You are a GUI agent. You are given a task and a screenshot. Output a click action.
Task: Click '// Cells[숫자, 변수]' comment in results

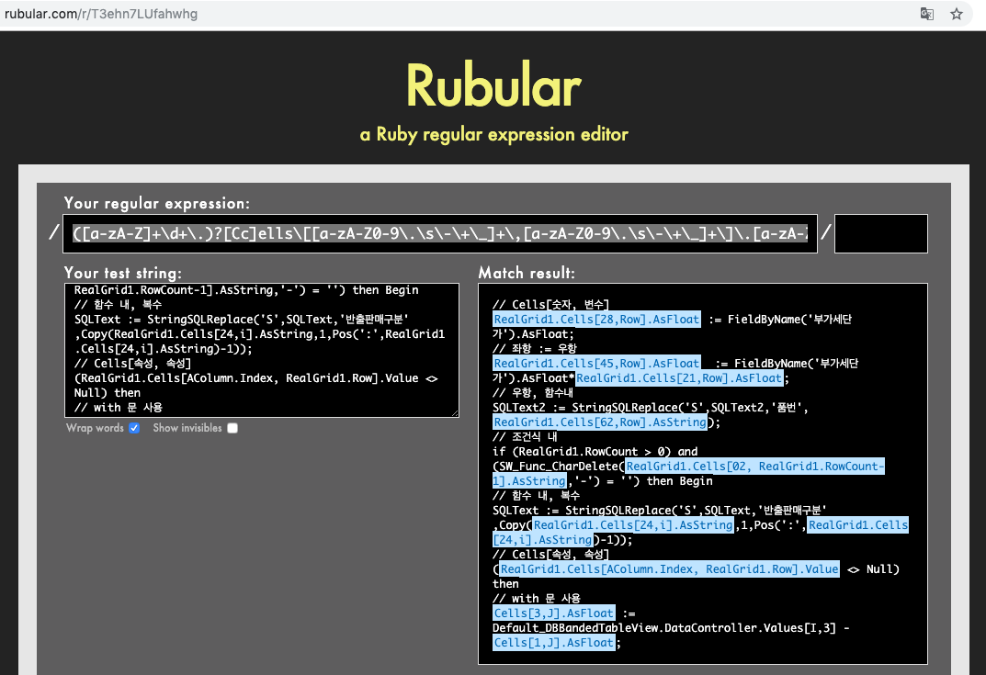coord(550,304)
